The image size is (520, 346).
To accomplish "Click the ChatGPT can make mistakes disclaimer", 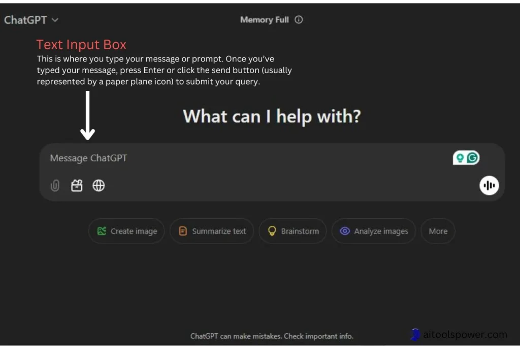I will (x=272, y=336).
